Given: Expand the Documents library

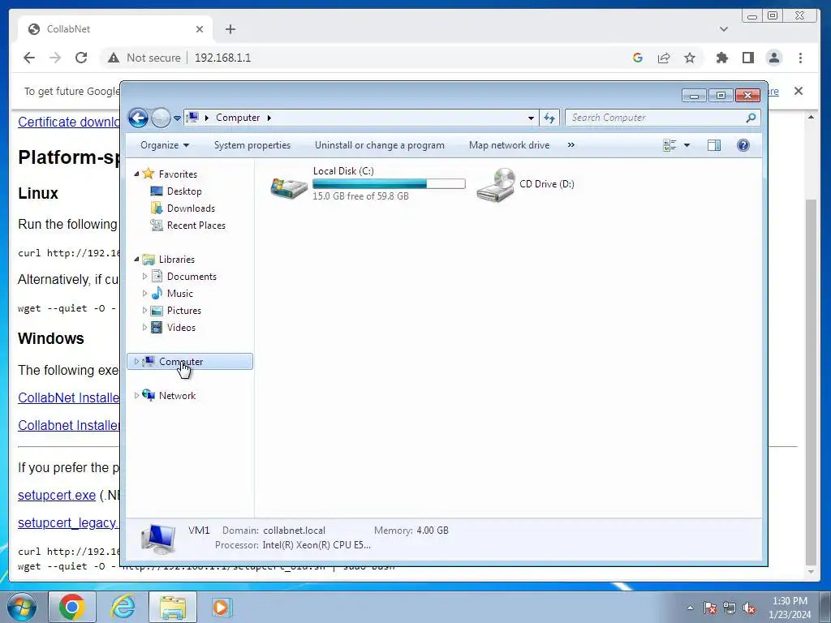Looking at the screenshot, I should coord(144,276).
